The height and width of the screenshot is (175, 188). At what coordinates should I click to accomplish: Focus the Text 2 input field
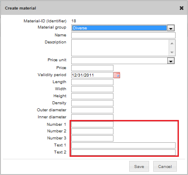coord(123,152)
